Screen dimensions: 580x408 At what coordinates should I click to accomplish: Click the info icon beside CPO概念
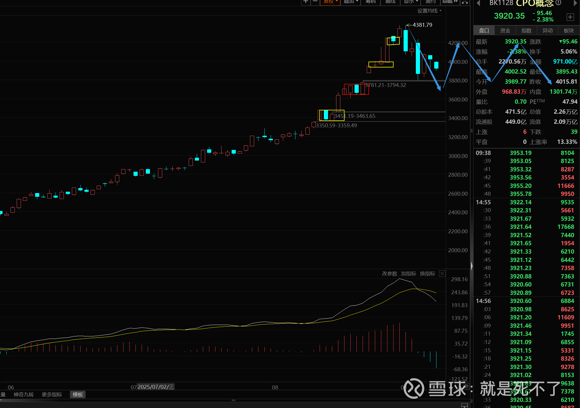tap(558, 3)
